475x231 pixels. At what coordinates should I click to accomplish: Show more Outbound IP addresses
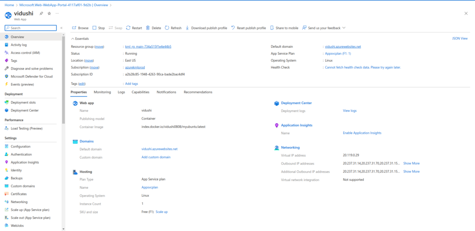pyautogui.click(x=411, y=163)
